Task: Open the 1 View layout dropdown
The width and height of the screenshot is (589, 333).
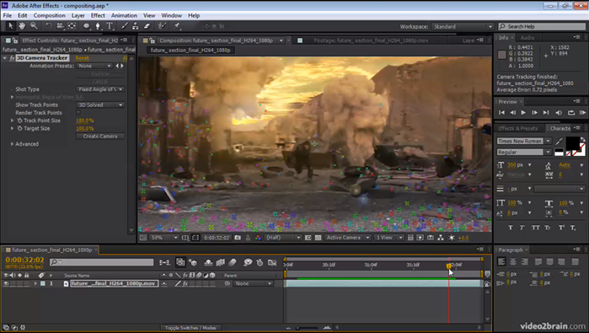Action: tap(389, 237)
